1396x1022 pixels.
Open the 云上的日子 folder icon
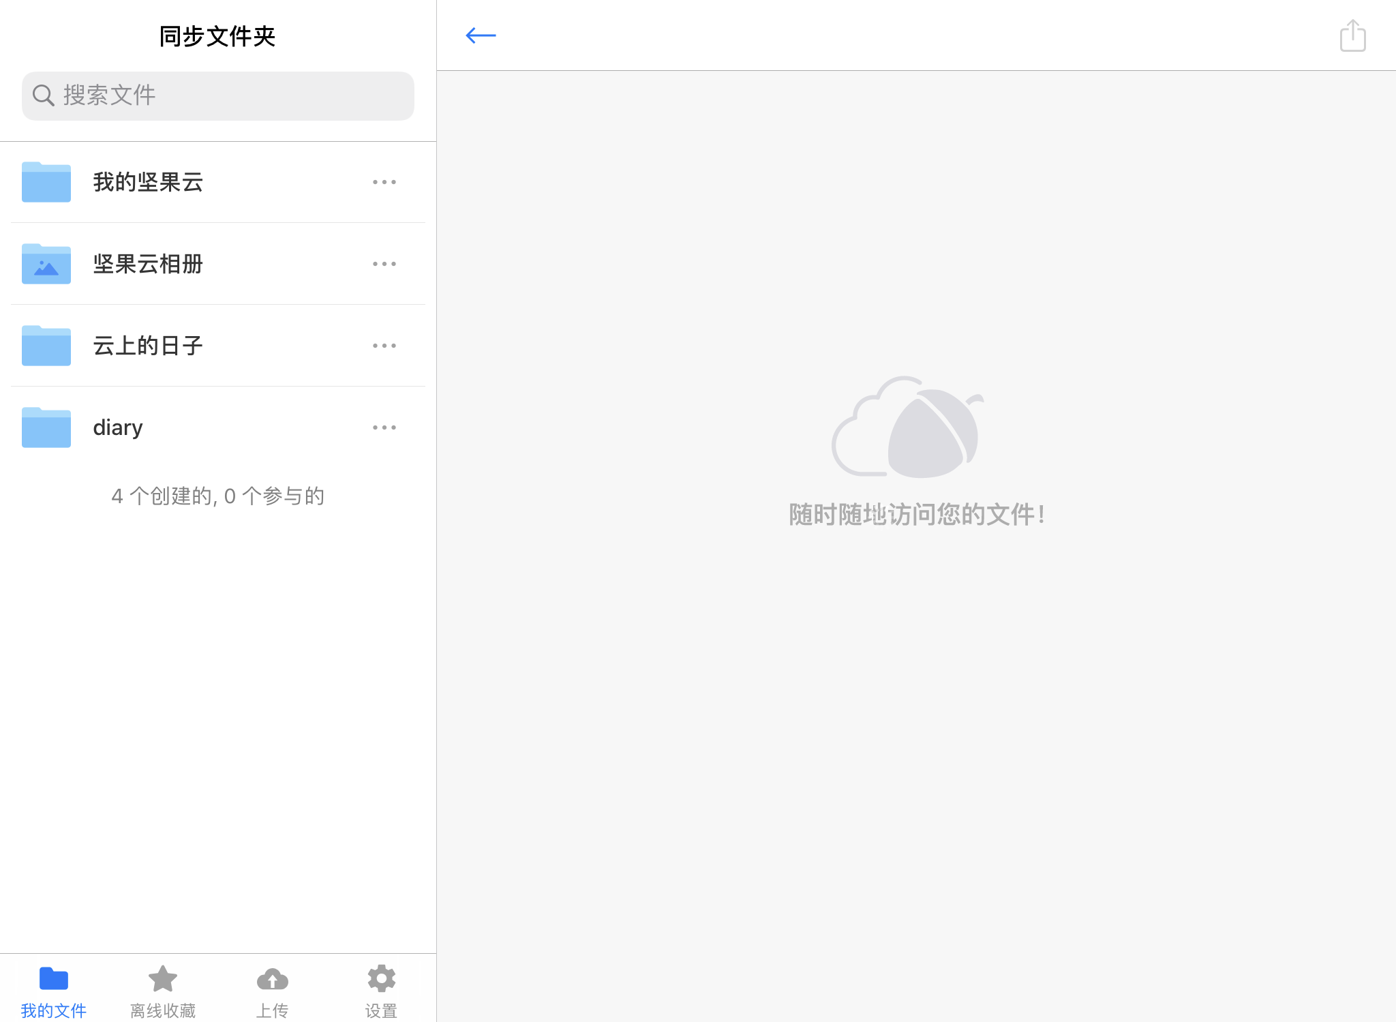click(46, 346)
